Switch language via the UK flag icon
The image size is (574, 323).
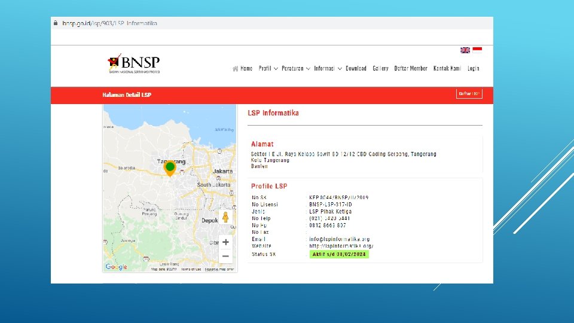pos(465,50)
